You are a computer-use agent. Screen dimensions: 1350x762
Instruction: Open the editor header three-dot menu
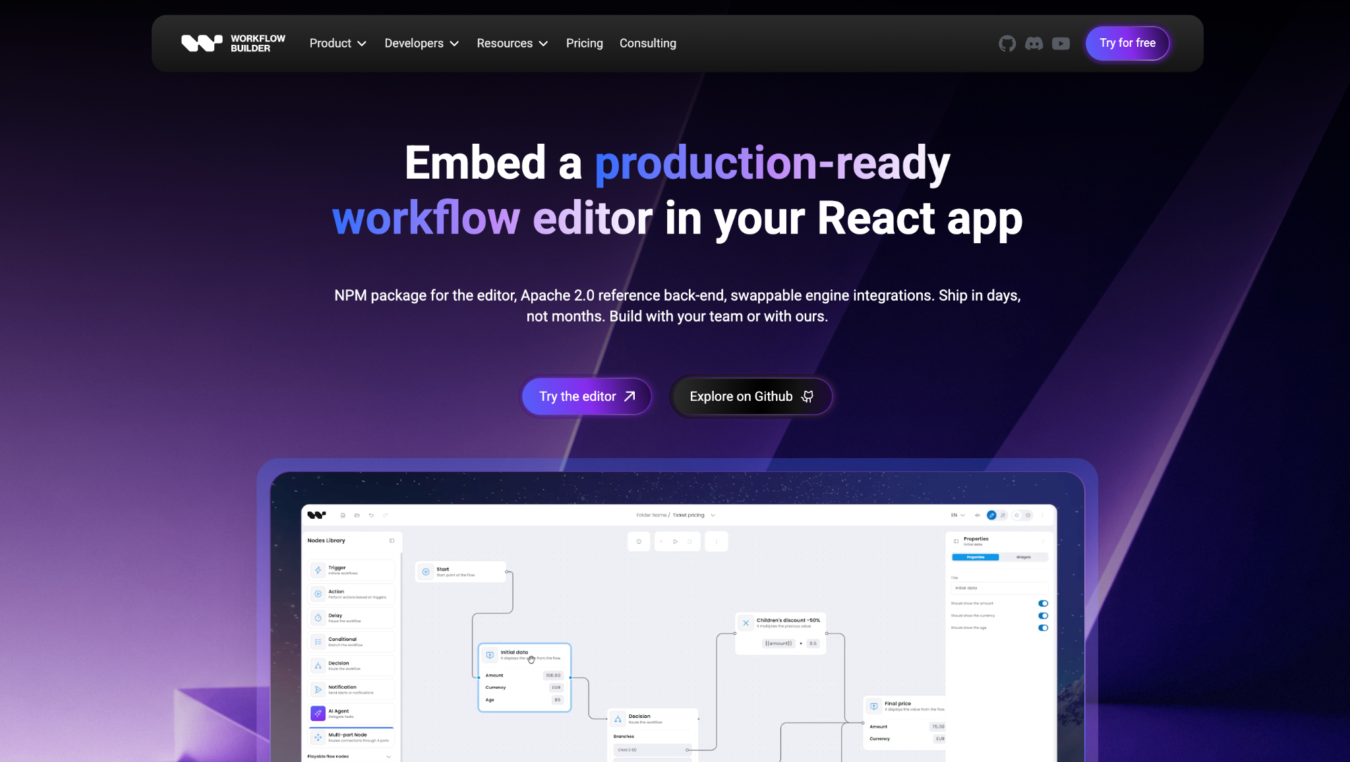click(x=1042, y=515)
